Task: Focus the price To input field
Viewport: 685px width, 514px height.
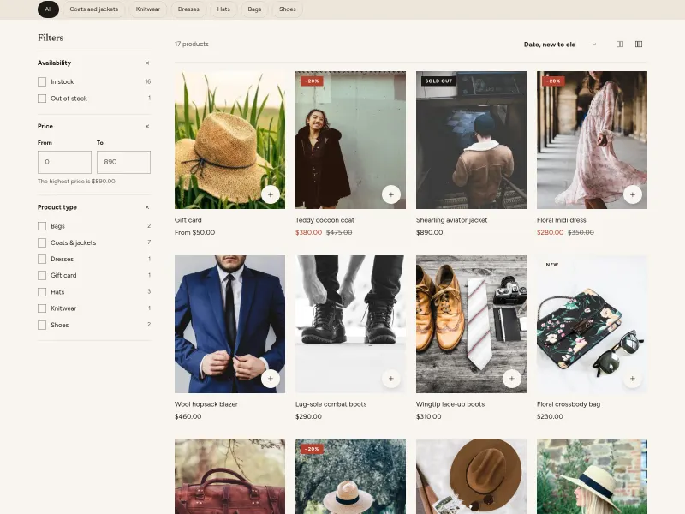Action: pyautogui.click(x=123, y=162)
